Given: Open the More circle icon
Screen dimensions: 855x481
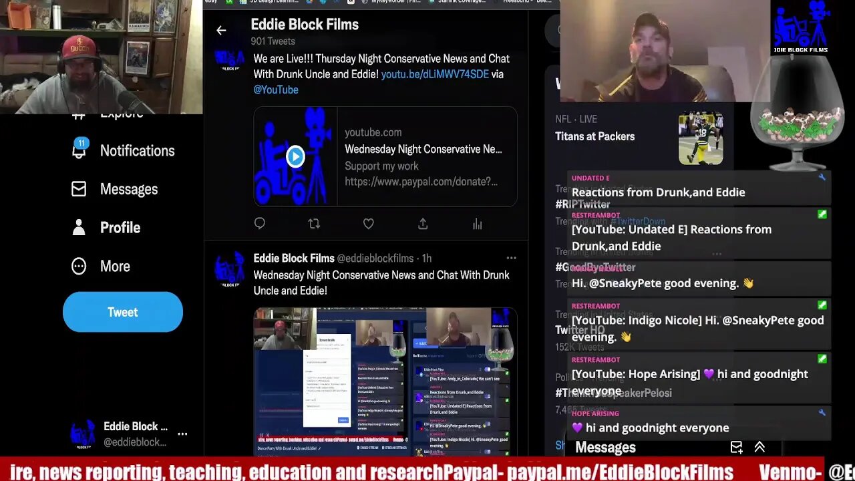Looking at the screenshot, I should click(x=79, y=267).
